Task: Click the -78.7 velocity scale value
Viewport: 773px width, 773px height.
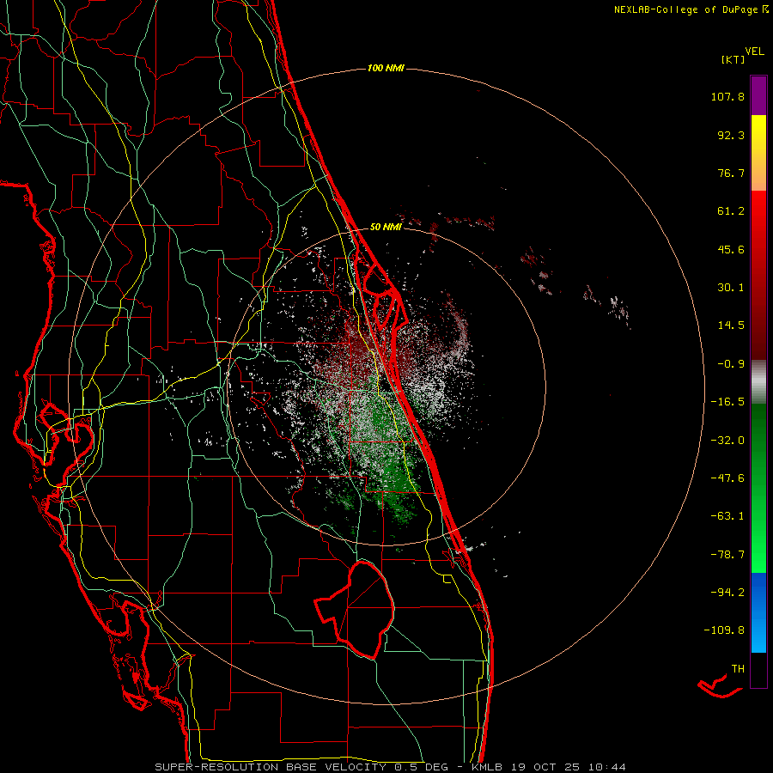Action: click(727, 555)
